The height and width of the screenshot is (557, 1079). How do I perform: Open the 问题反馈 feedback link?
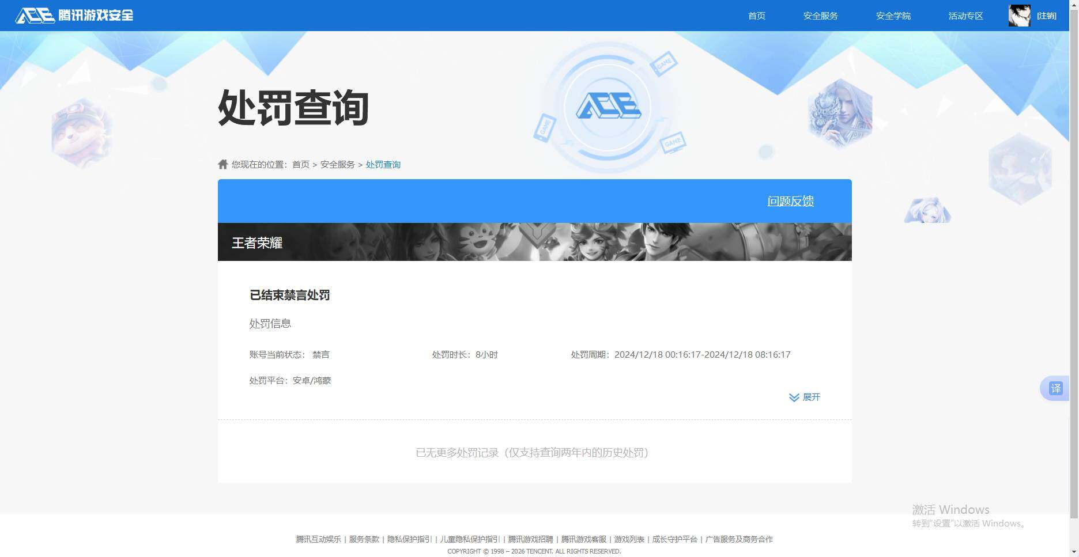point(790,201)
